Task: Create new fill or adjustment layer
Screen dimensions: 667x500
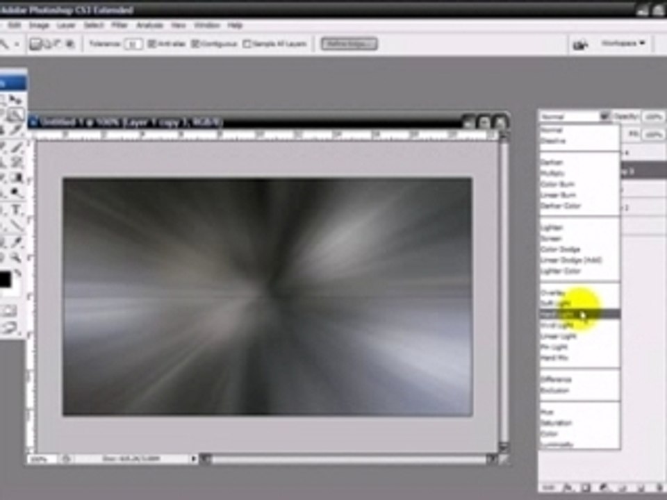Action: coord(604,487)
